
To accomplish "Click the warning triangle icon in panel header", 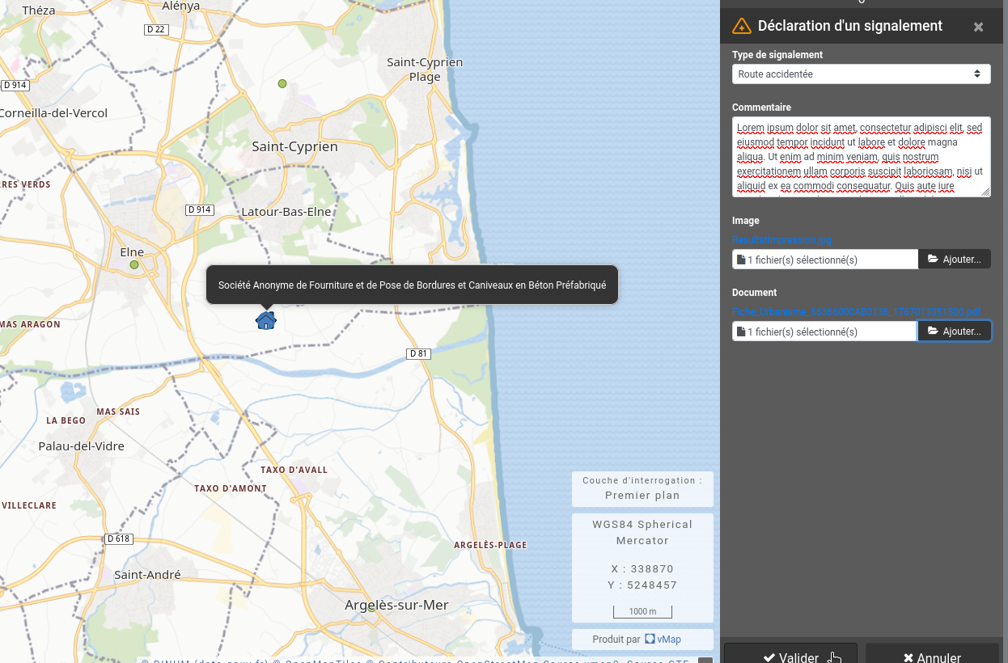I will [741, 27].
